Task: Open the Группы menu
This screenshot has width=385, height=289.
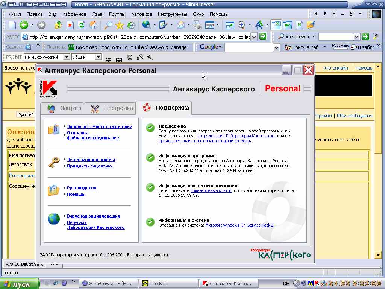Action: click(117, 14)
